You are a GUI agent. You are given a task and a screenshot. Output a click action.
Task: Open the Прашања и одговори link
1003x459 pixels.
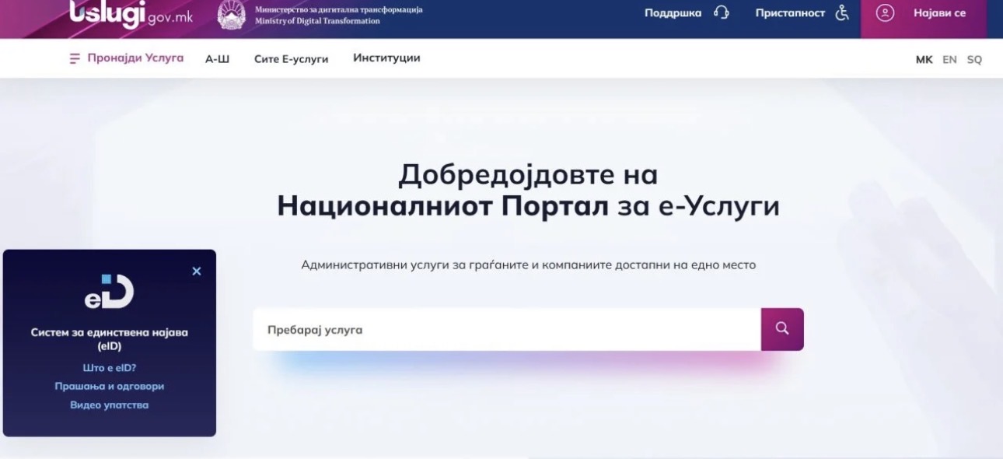110,387
